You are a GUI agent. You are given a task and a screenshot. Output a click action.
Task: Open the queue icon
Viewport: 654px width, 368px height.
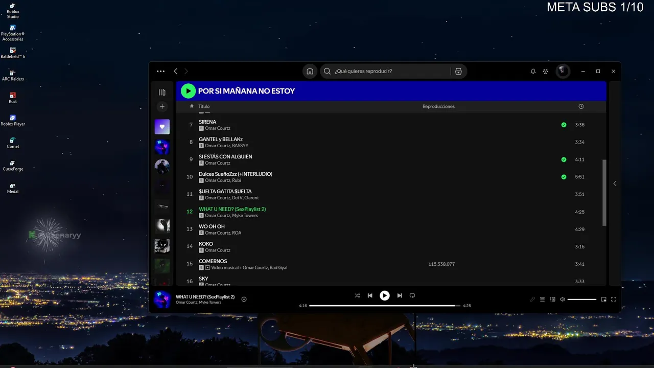[x=543, y=300]
